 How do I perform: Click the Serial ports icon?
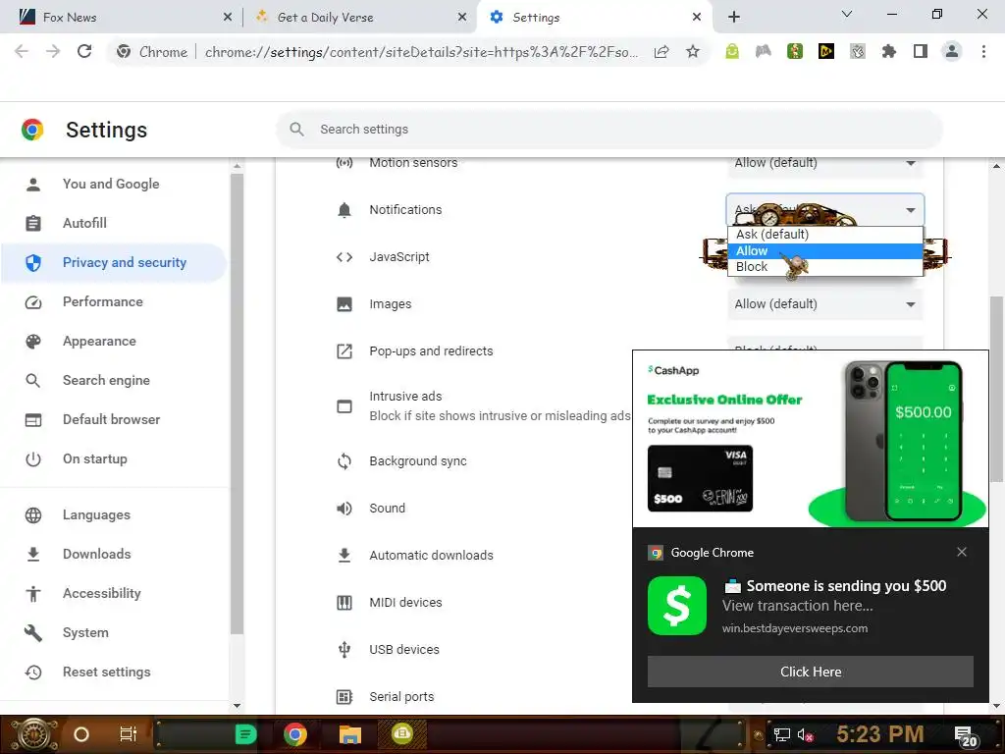[344, 697]
